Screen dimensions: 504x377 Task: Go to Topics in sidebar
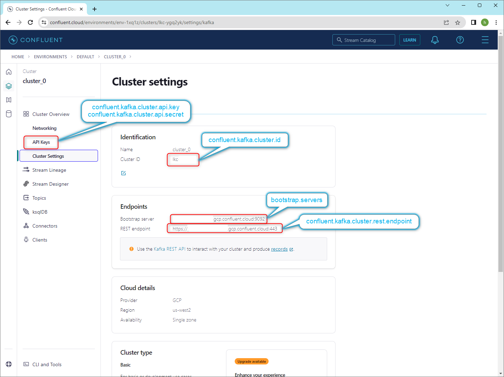tap(39, 198)
